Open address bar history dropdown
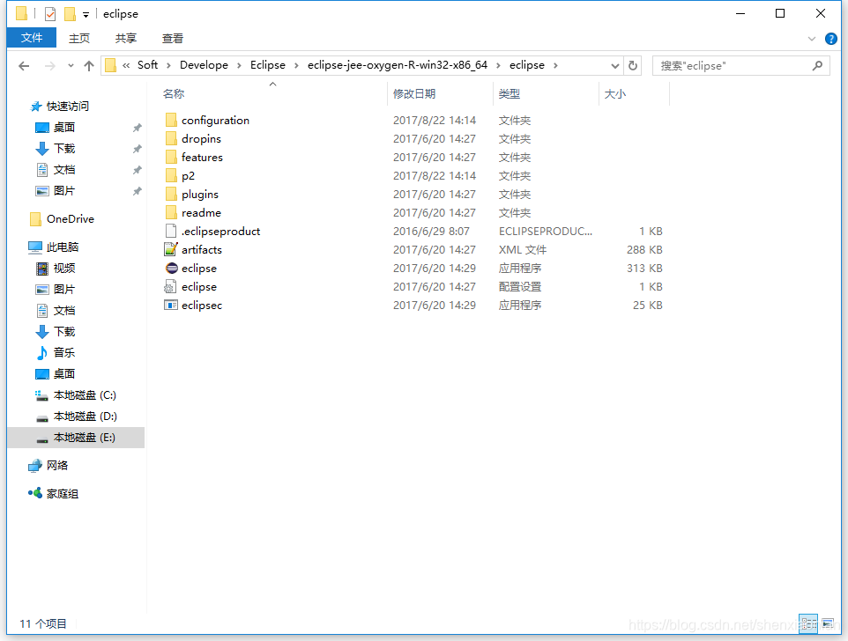 point(615,66)
